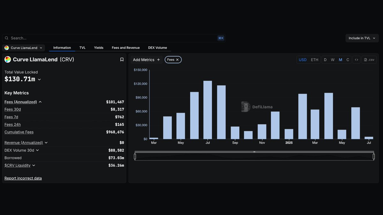Open the DEX Volume tab

tap(157, 48)
